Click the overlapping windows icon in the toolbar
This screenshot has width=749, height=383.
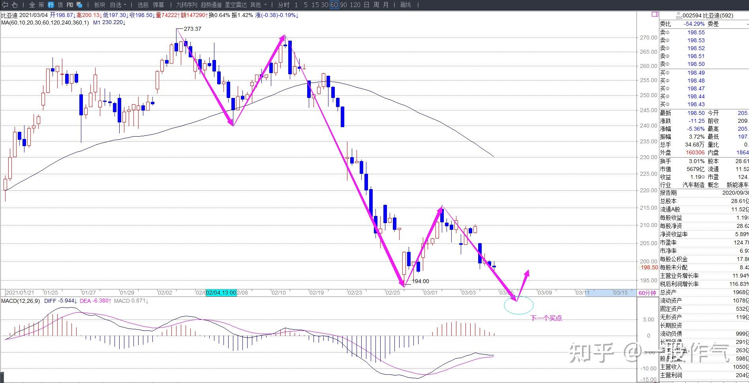click(x=79, y=5)
